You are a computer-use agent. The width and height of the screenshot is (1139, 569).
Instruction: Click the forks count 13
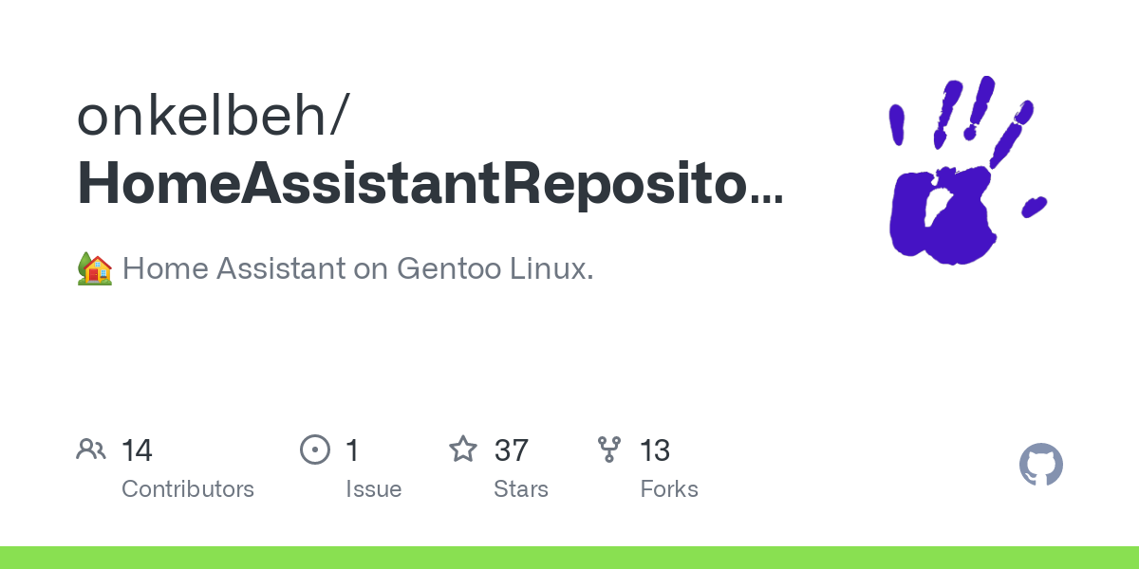point(655,450)
